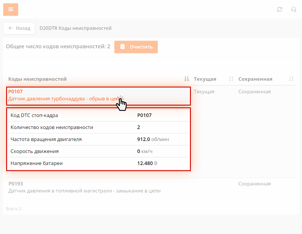Sort using the Сохраненная column arrows
Image resolution: width=302 pixels, height=234 pixels.
[291, 79]
